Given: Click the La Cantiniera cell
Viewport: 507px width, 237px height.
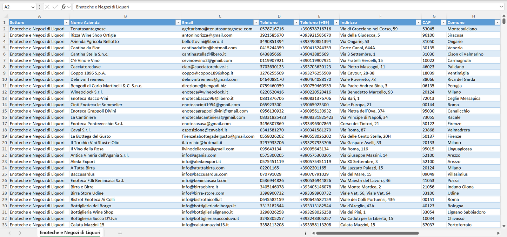Looking at the screenshot, I should click(125, 117).
